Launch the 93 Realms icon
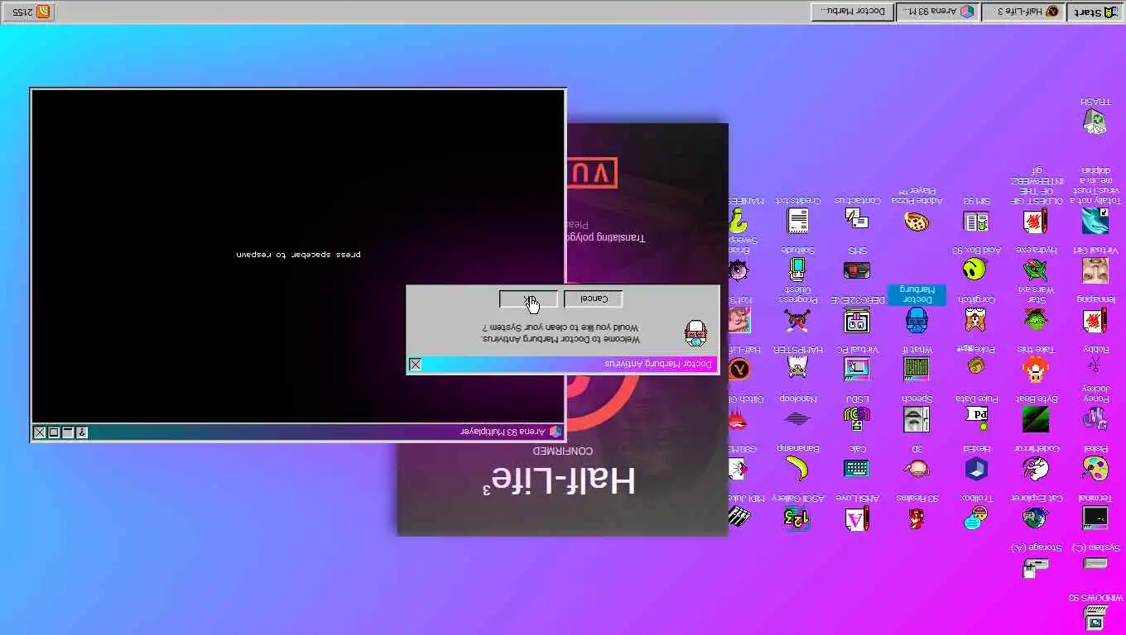This screenshot has height=635, width=1126. 917,518
